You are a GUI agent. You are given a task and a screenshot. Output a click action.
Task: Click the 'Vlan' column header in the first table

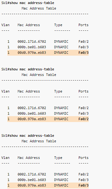[6, 25]
